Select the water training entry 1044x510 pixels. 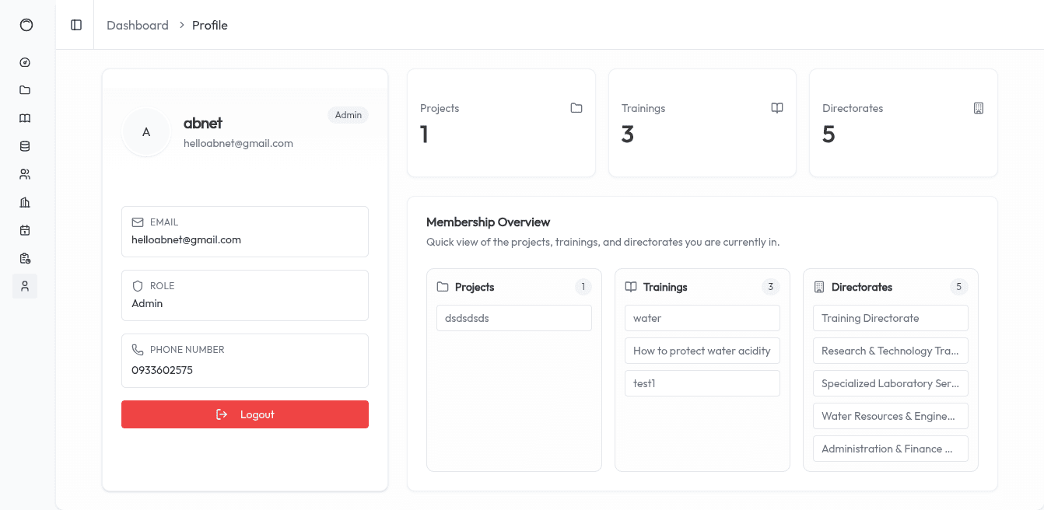(x=702, y=318)
